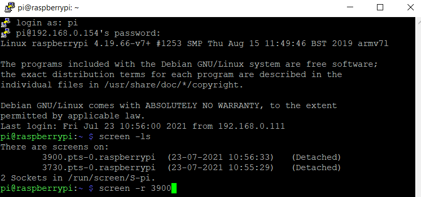Close the pi@raspberrypi terminal window
This screenshot has height=197, width=421.
pyautogui.click(x=410, y=8)
